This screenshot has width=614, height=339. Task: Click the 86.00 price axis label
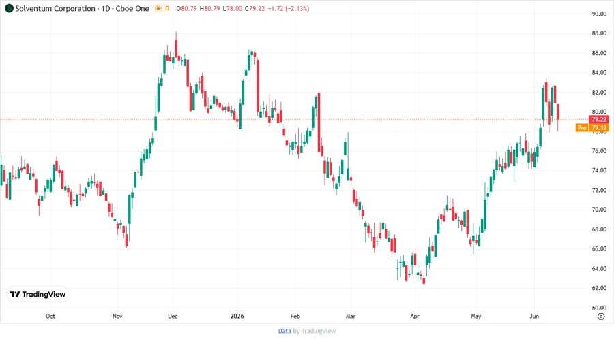click(599, 53)
